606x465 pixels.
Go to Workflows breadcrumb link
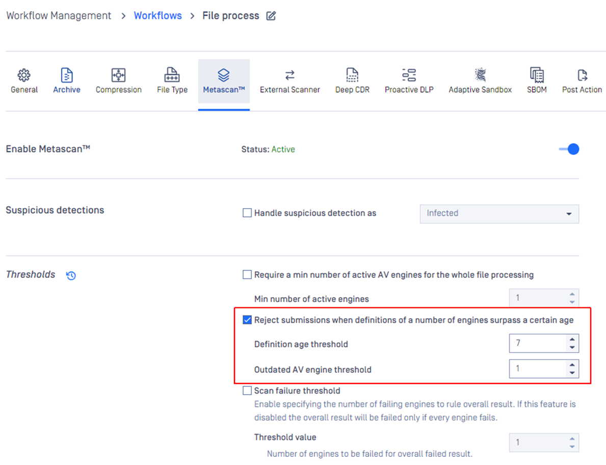(x=157, y=15)
